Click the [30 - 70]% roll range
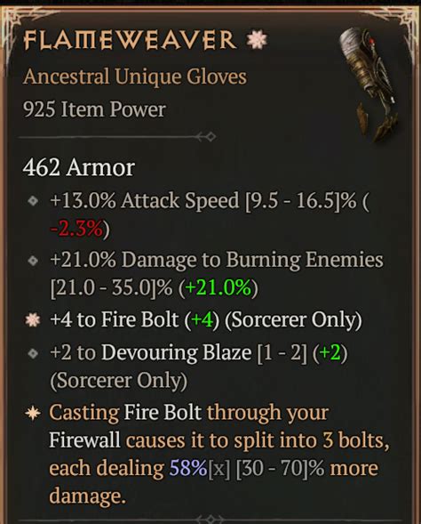The width and height of the screenshot is (421, 524). tap(280, 468)
